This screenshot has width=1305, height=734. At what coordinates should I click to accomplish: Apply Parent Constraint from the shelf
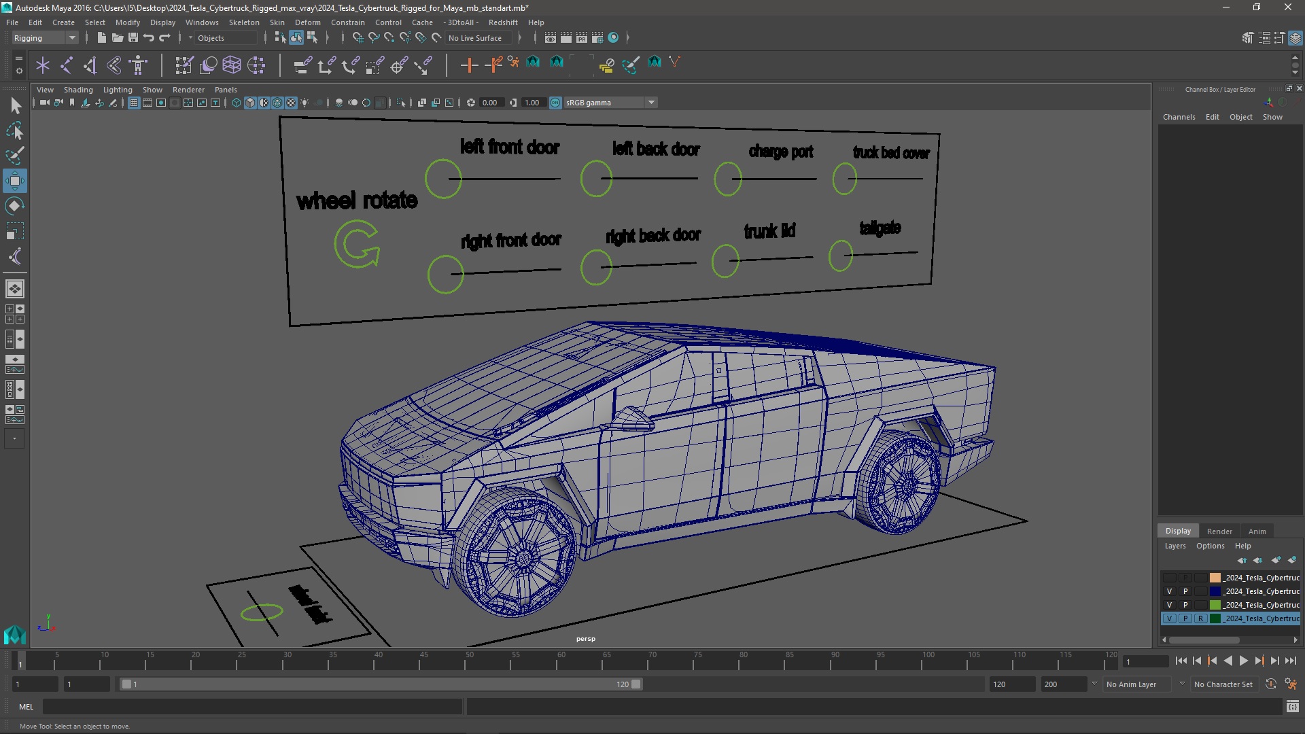(x=303, y=65)
